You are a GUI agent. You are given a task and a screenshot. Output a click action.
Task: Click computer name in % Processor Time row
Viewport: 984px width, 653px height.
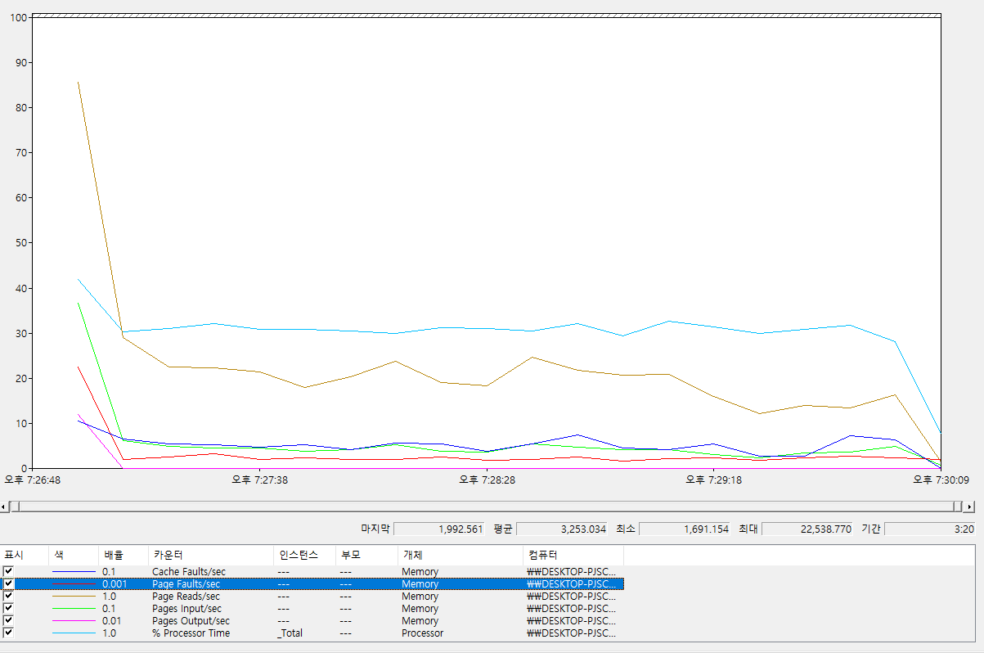pyautogui.click(x=571, y=633)
